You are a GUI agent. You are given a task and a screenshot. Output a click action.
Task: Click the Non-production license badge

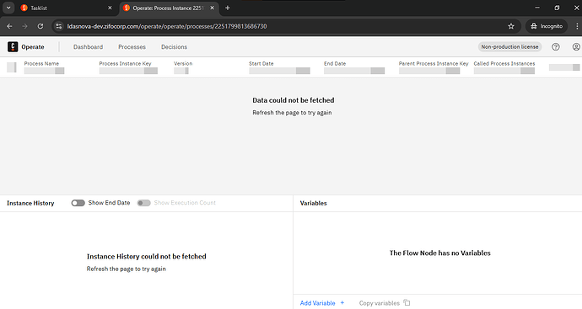tap(509, 46)
